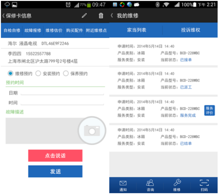219x195 pixels.
Task: Tap the pencil edit icon
Action: click(x=84, y=15)
